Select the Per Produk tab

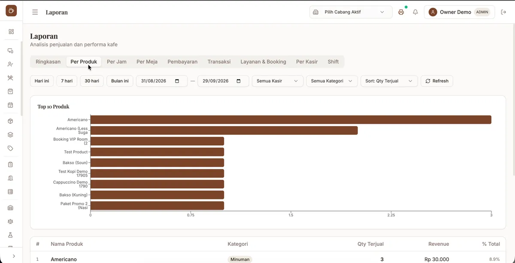(84, 61)
